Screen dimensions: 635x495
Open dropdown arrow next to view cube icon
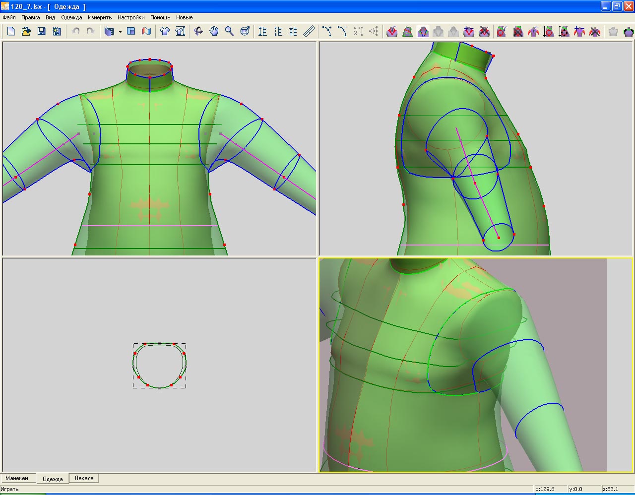[120, 32]
